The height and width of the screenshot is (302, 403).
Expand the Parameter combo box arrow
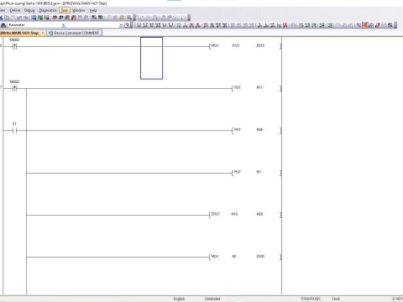tap(63, 25)
